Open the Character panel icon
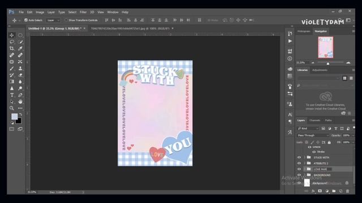Image resolution: width=362 pixels, height=203 pixels. tap(290, 114)
